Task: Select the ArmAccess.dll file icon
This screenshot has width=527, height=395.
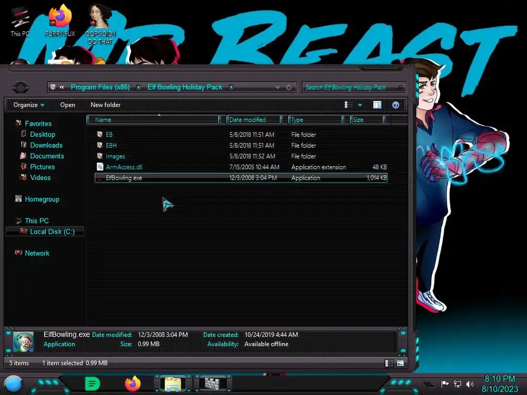Action: (x=100, y=167)
